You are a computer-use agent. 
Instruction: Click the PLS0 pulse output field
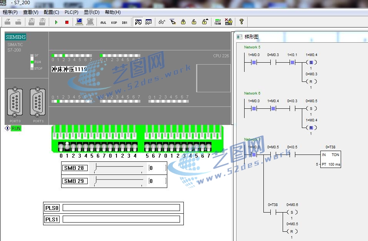pyautogui.click(x=122, y=208)
